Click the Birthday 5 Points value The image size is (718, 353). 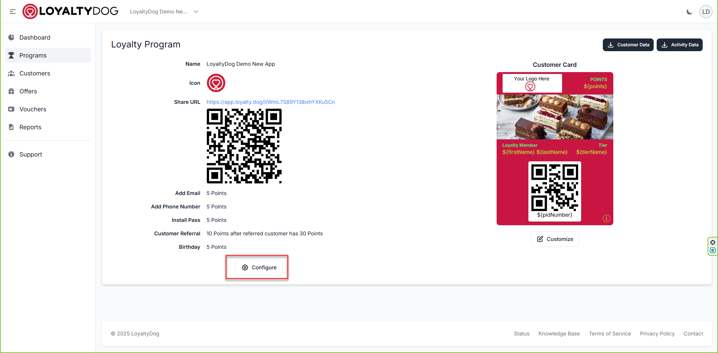[217, 247]
